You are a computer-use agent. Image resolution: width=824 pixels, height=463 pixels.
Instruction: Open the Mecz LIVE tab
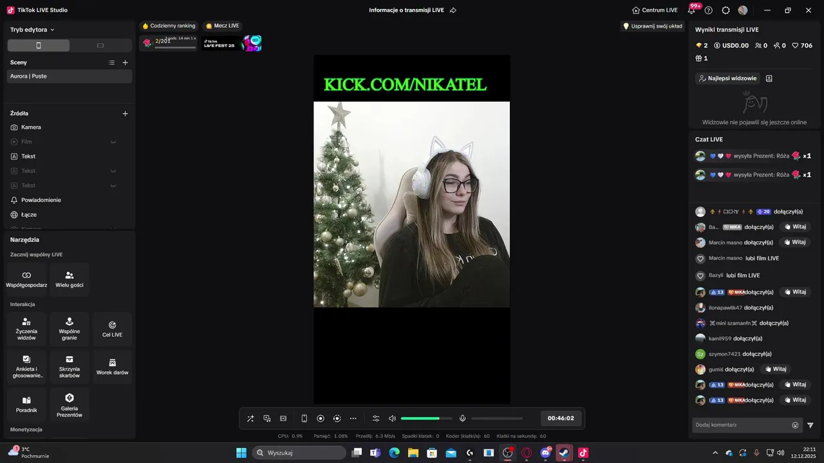pyautogui.click(x=222, y=26)
